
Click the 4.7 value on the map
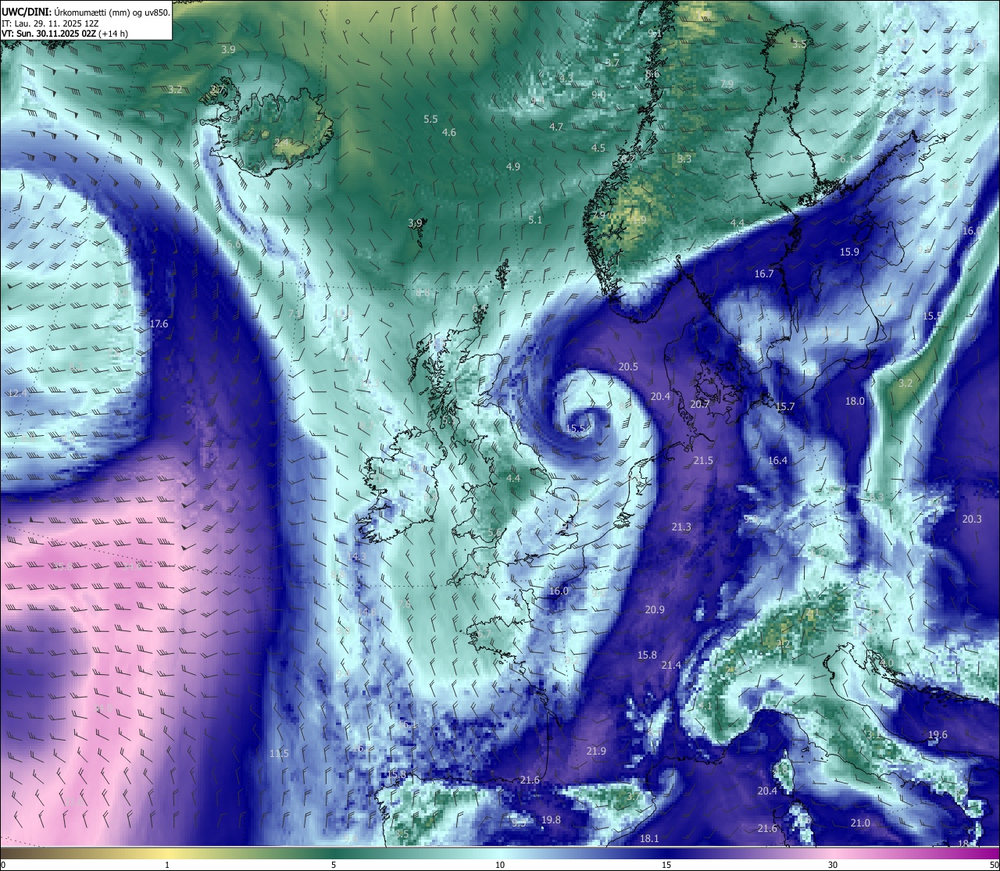[556, 127]
